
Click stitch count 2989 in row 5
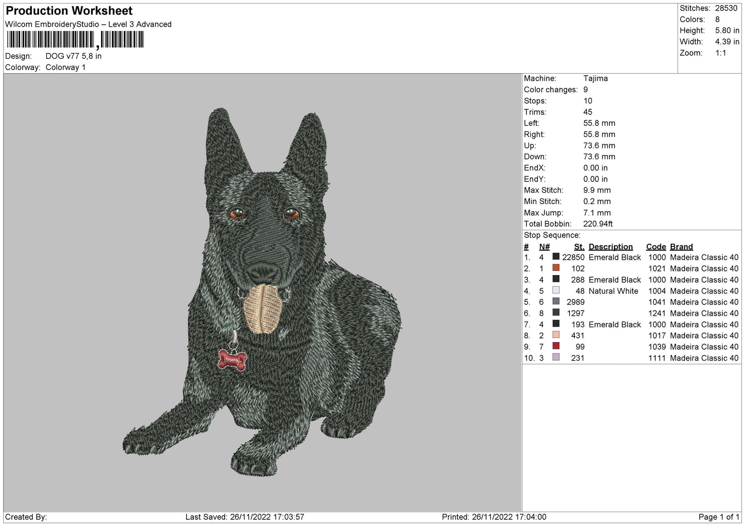coord(575,302)
